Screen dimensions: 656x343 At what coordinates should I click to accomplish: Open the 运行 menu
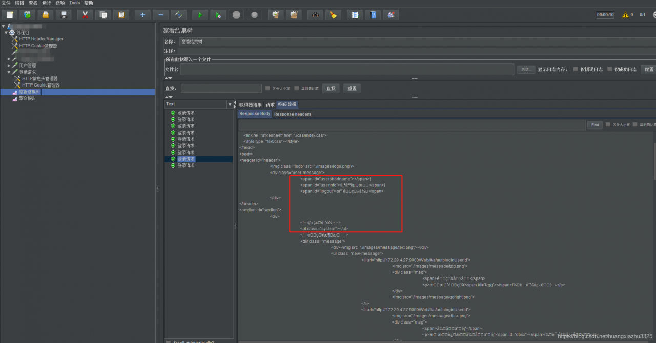coord(47,3)
